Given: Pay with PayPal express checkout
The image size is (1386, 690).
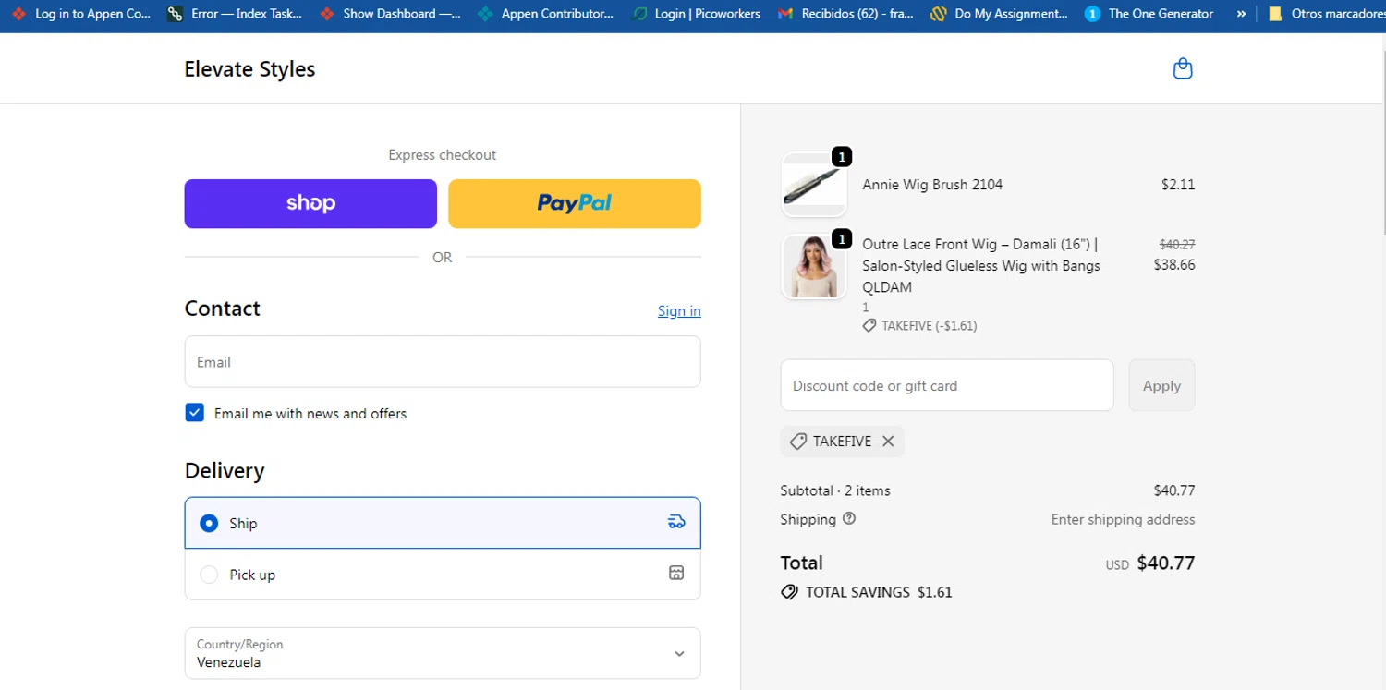Looking at the screenshot, I should tap(575, 203).
